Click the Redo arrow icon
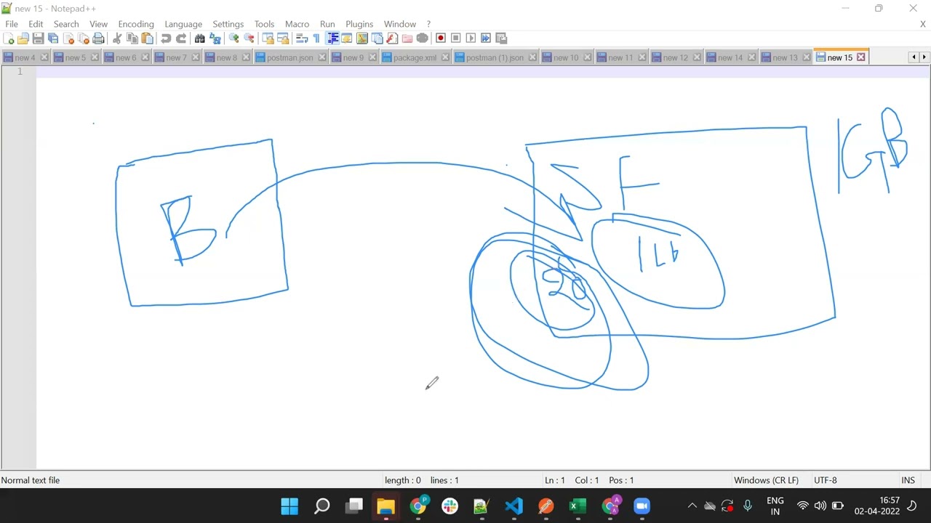Image resolution: width=931 pixels, height=523 pixels. (x=181, y=38)
